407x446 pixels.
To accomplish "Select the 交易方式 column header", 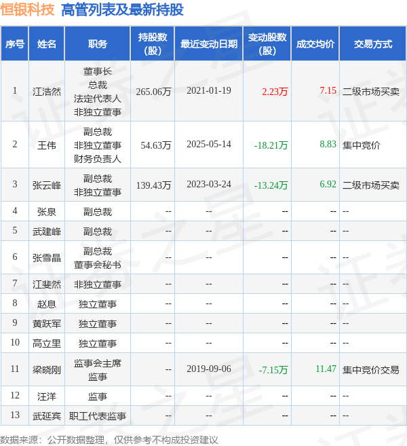I will tap(373, 44).
